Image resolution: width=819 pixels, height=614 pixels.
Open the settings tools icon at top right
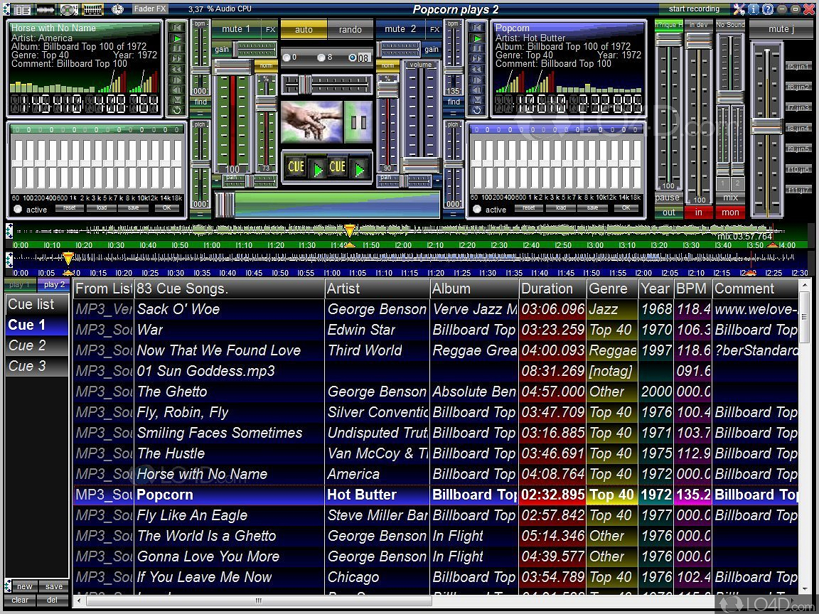(x=739, y=9)
